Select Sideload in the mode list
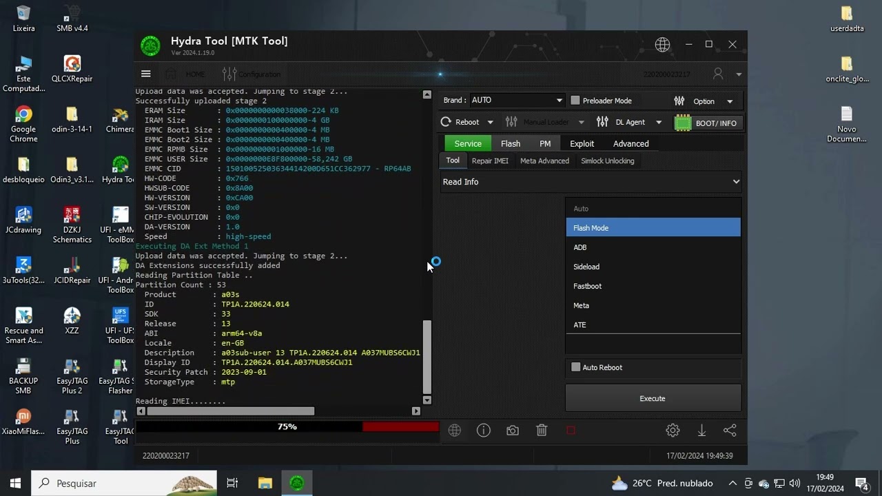882x496 pixels. (x=653, y=267)
